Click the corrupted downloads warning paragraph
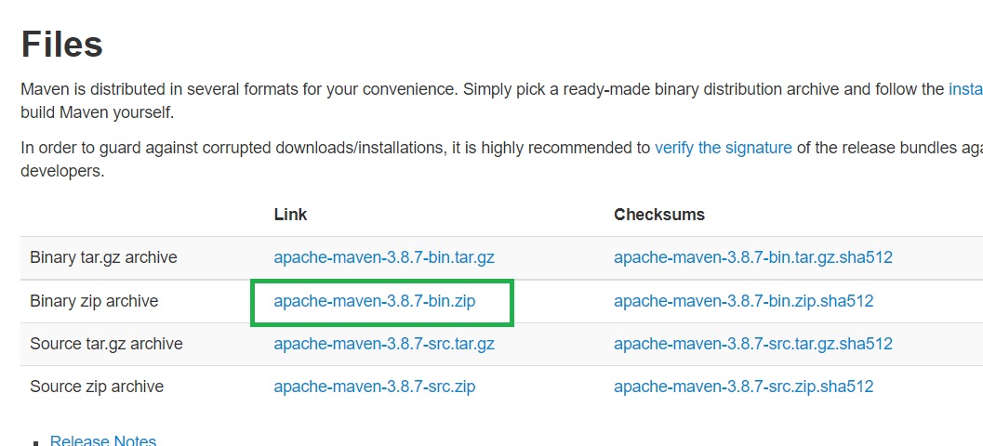983x446 pixels. (x=501, y=160)
